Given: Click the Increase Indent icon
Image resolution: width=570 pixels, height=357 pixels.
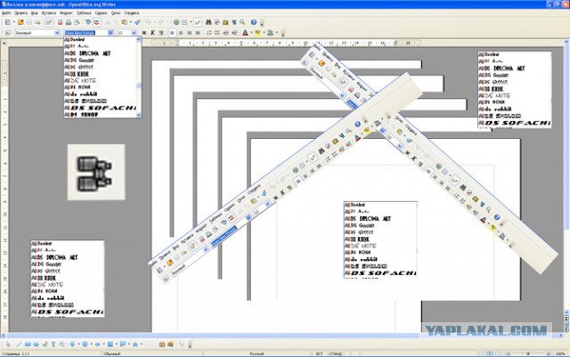Looking at the screenshot, I should click(234, 33).
